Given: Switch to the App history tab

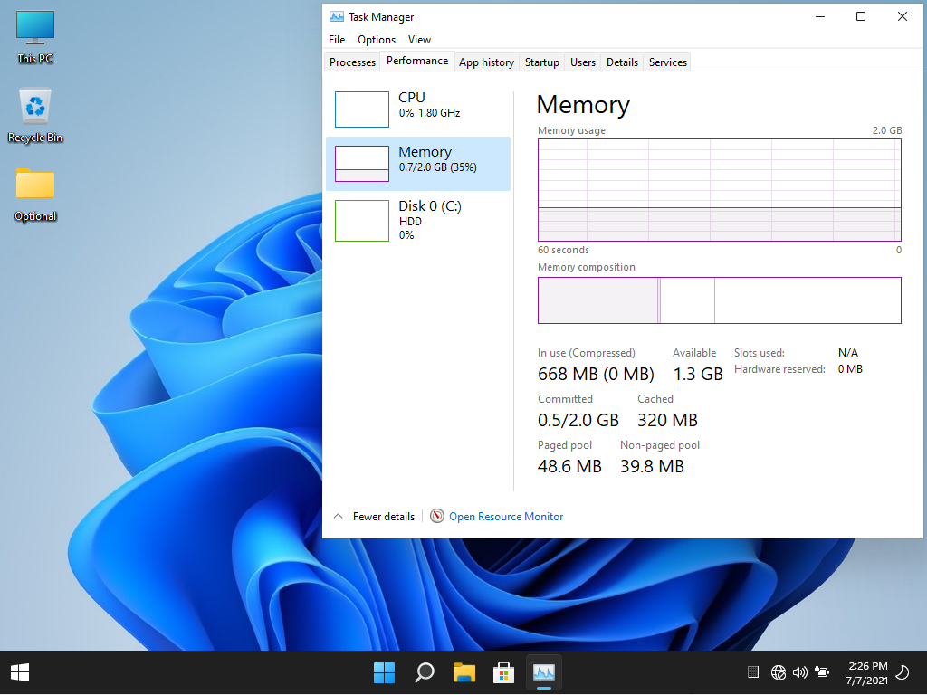Looking at the screenshot, I should coord(486,62).
